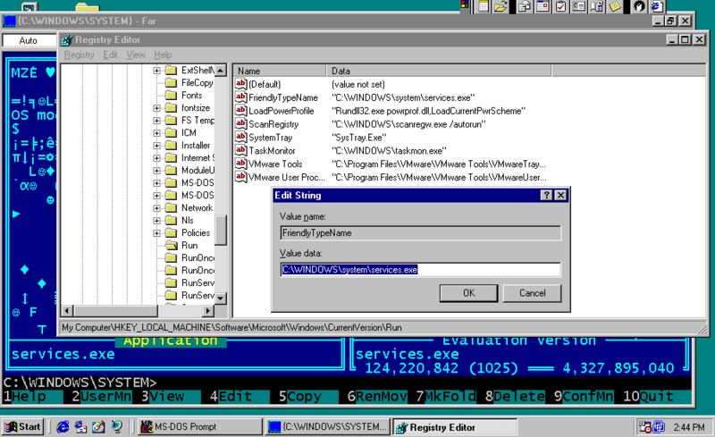This screenshot has height=437, width=715.
Task: Open the Help menu in Registry Editor
Action: pyautogui.click(x=163, y=55)
